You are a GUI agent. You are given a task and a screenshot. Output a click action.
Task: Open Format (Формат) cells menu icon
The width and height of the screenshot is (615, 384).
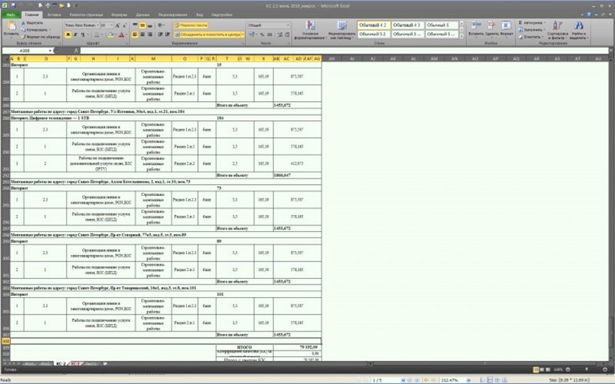[x=507, y=28]
